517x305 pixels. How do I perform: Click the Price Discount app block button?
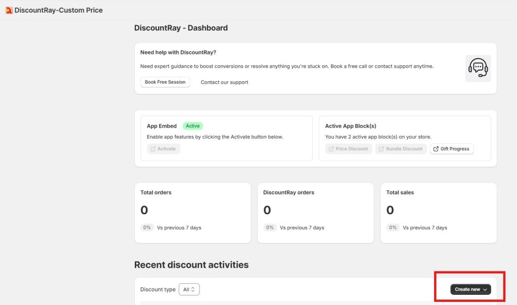348,148
